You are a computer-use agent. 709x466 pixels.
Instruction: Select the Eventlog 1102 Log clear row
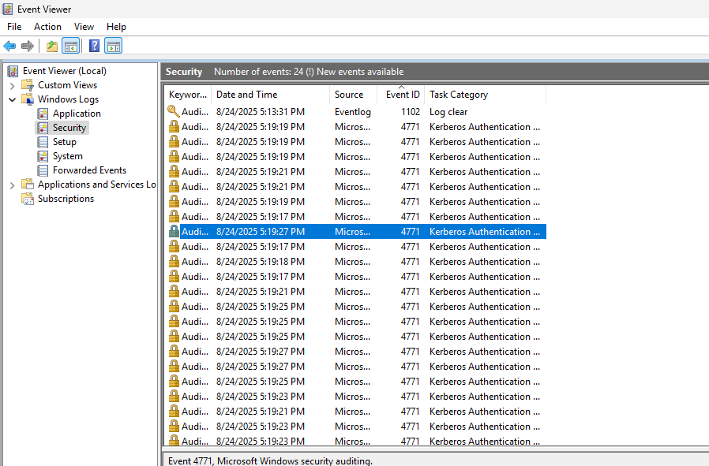point(355,112)
